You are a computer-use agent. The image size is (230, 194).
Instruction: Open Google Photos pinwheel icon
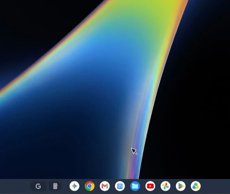point(166,186)
